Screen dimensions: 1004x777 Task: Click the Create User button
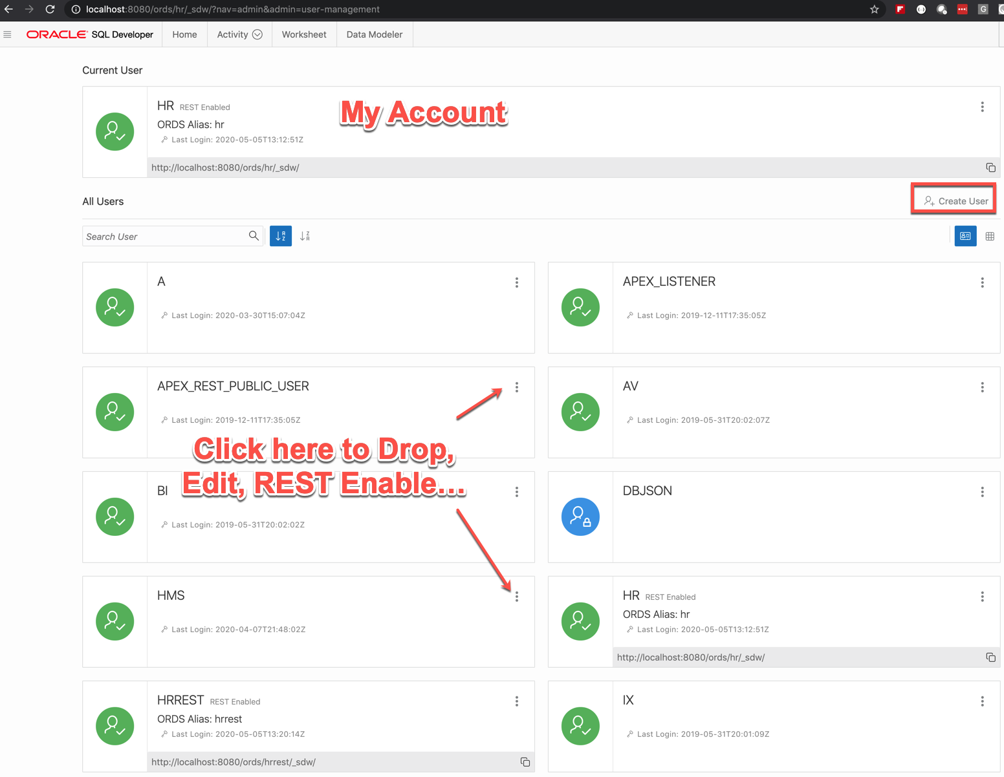[955, 201]
